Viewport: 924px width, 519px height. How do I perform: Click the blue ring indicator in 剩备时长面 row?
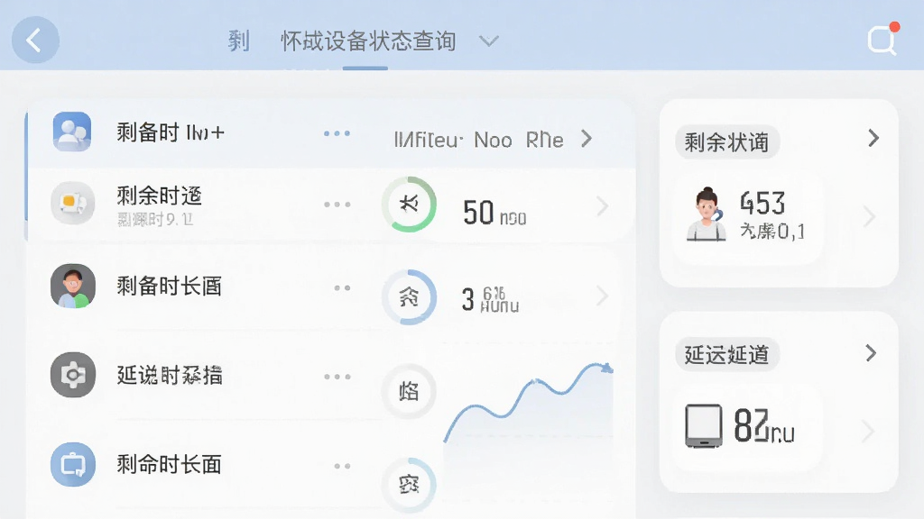(409, 297)
